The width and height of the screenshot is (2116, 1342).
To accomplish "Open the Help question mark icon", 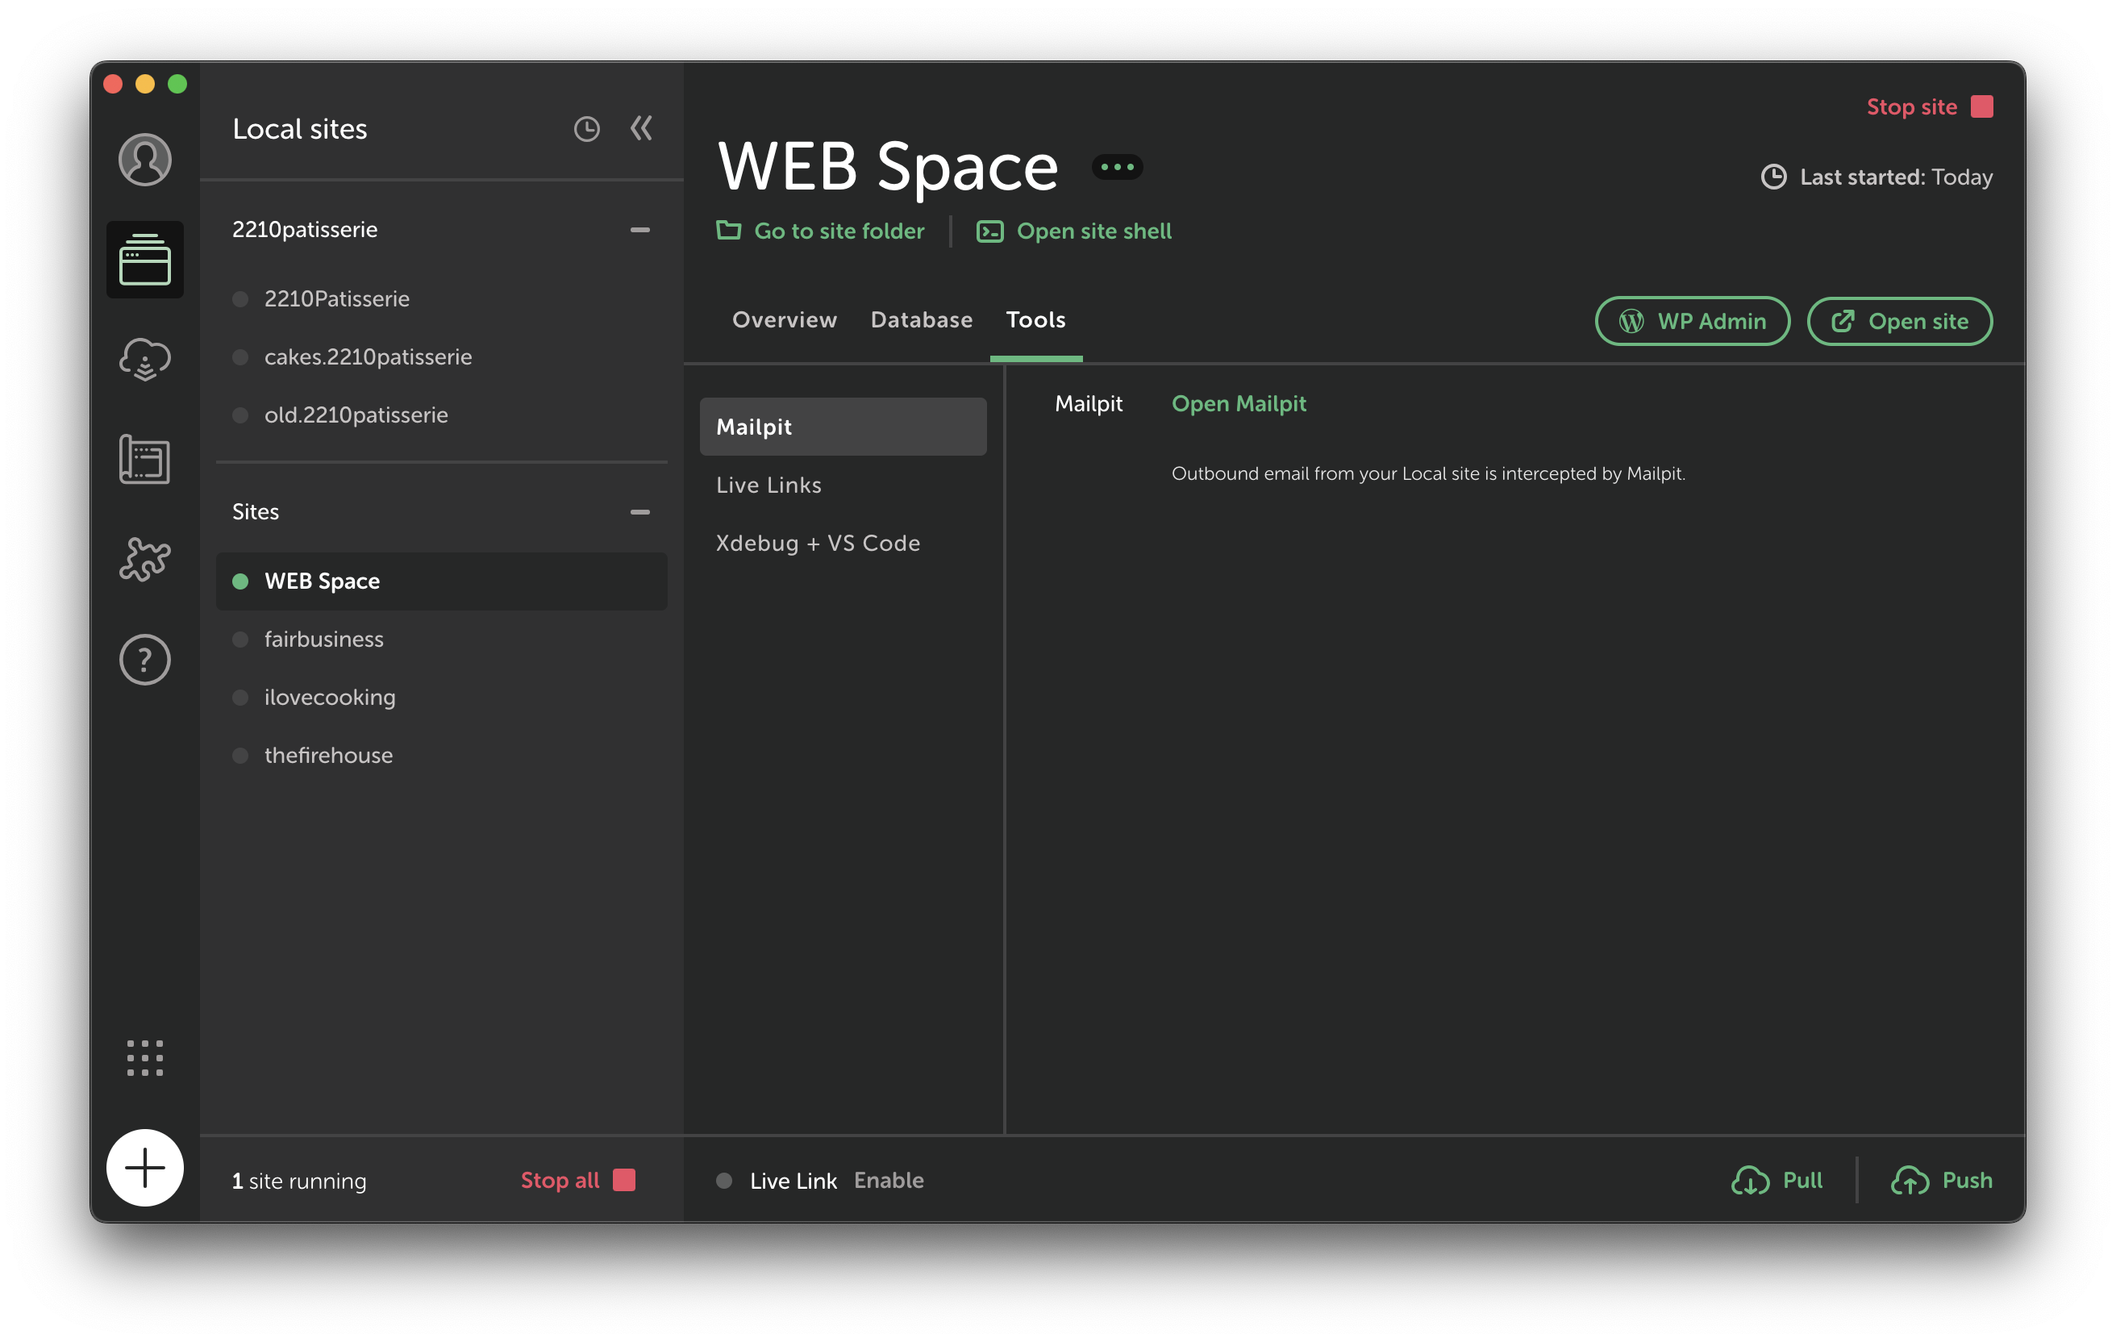I will coord(145,659).
